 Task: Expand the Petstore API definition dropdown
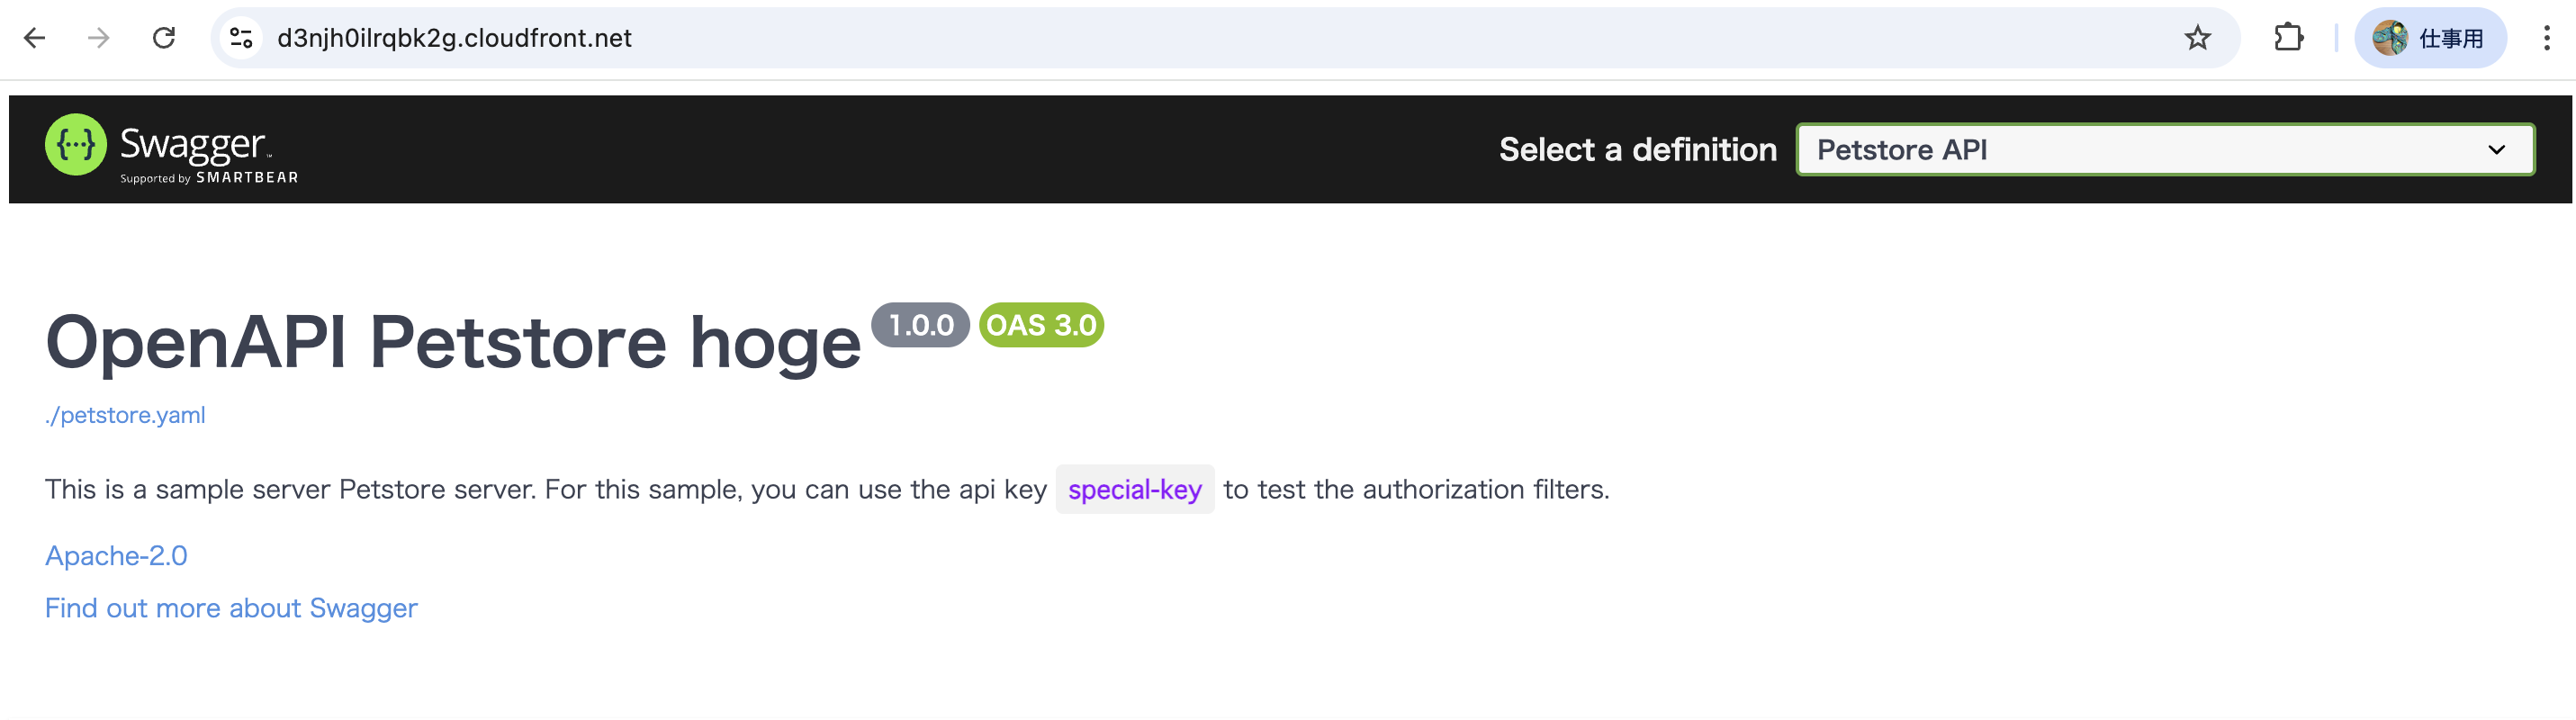point(2165,149)
